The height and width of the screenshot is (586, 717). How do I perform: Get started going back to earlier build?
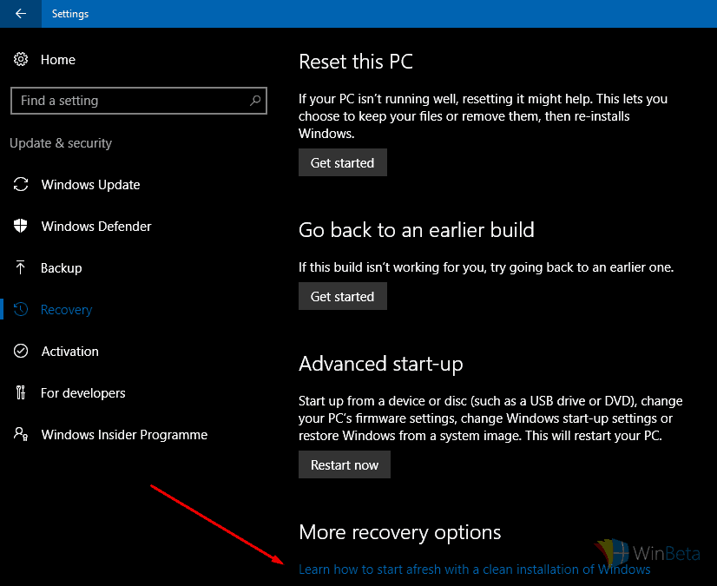[343, 296]
